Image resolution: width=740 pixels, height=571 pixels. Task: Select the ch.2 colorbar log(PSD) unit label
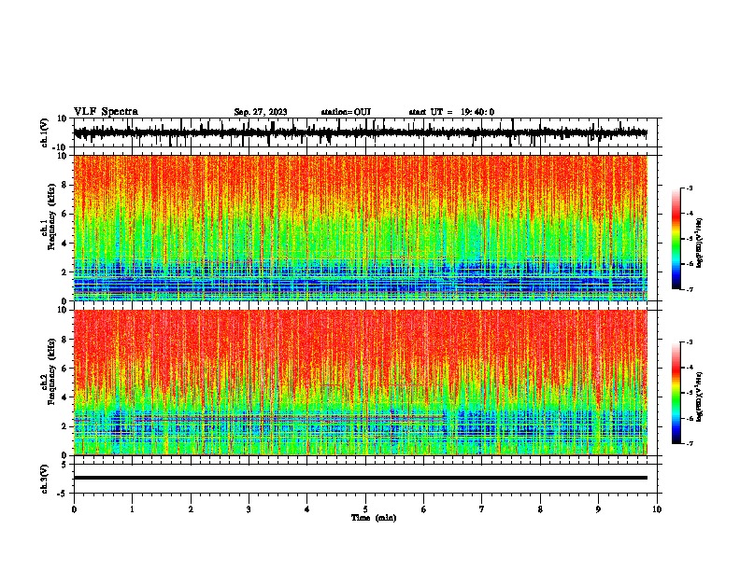coord(700,397)
